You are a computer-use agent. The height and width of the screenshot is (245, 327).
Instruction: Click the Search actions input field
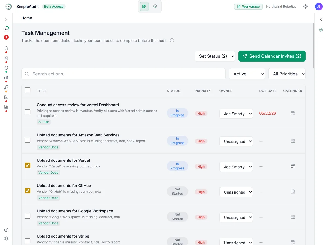(x=123, y=74)
